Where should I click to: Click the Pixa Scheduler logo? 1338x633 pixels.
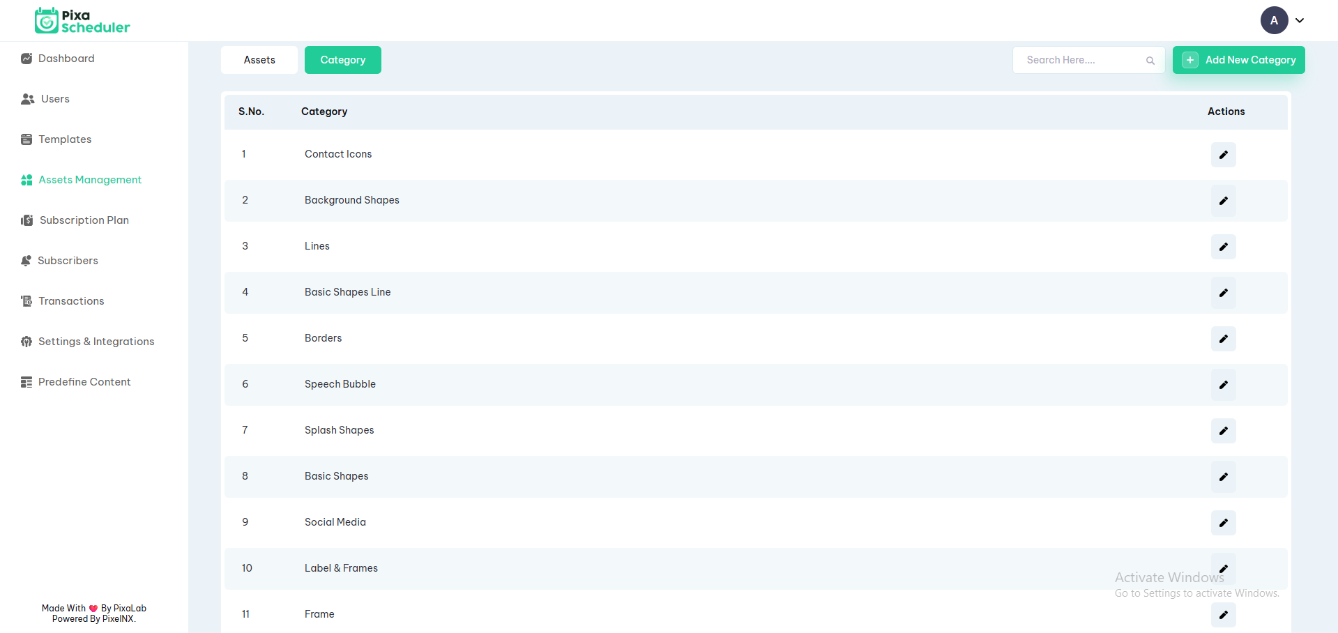coord(82,21)
